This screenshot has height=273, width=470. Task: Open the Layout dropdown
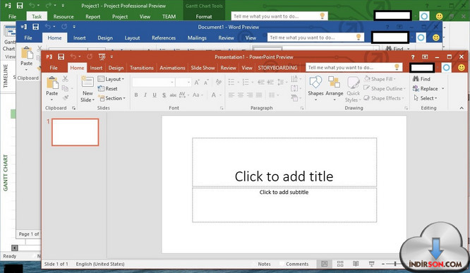(111, 79)
